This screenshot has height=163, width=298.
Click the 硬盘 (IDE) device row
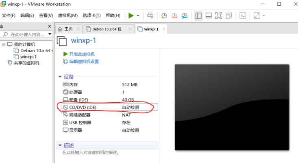click(x=110, y=100)
